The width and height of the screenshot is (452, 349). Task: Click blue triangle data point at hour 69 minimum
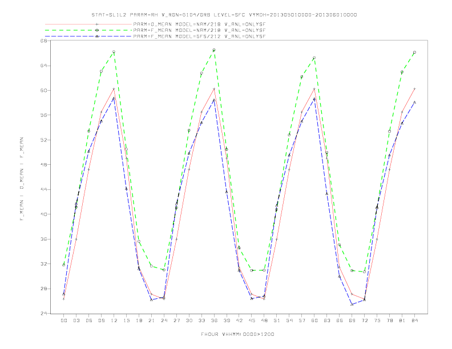pos(352,305)
